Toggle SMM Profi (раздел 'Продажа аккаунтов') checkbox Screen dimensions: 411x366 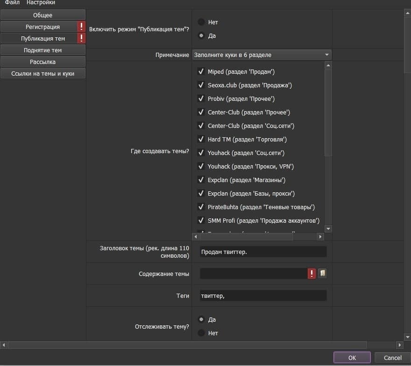coord(201,220)
